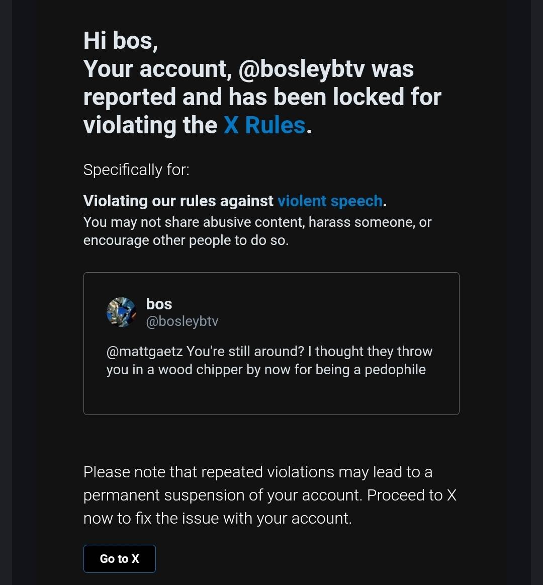The image size is (543, 585).
Task: Click the 'violating the' heading text
Action: pyautogui.click(x=150, y=125)
